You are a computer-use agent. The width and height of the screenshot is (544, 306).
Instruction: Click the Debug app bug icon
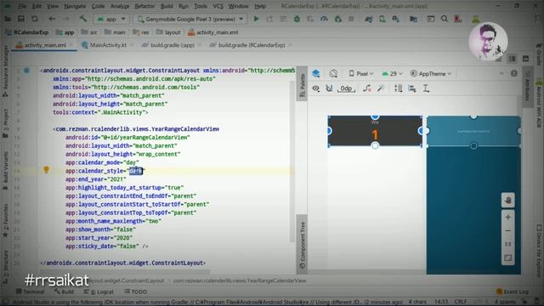coord(297,19)
